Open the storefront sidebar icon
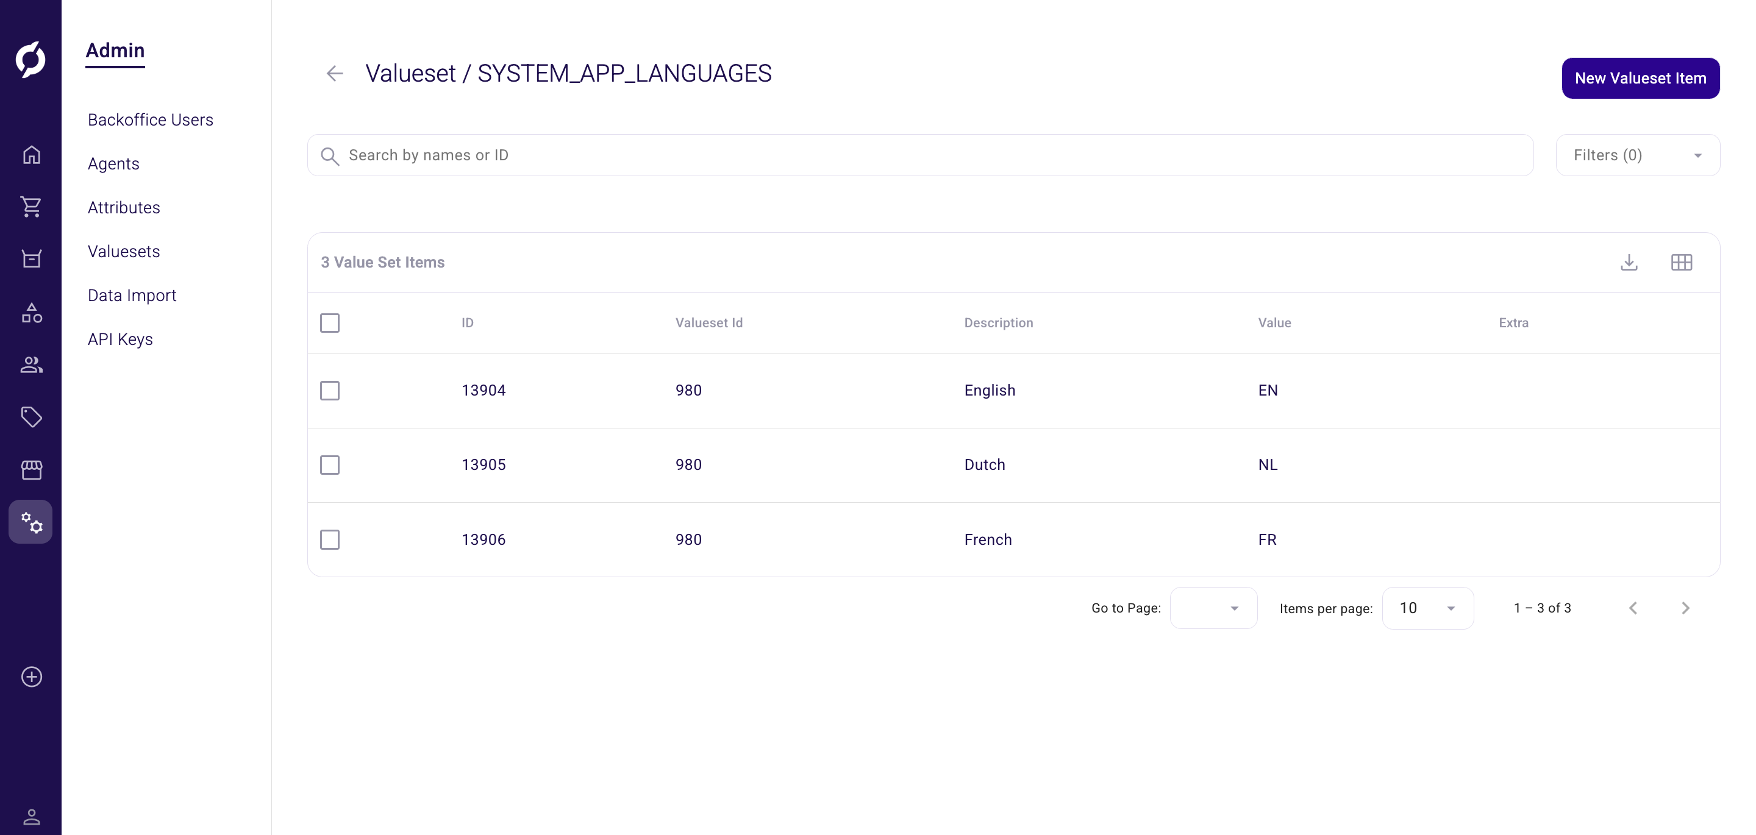The width and height of the screenshot is (1756, 835). click(x=31, y=470)
